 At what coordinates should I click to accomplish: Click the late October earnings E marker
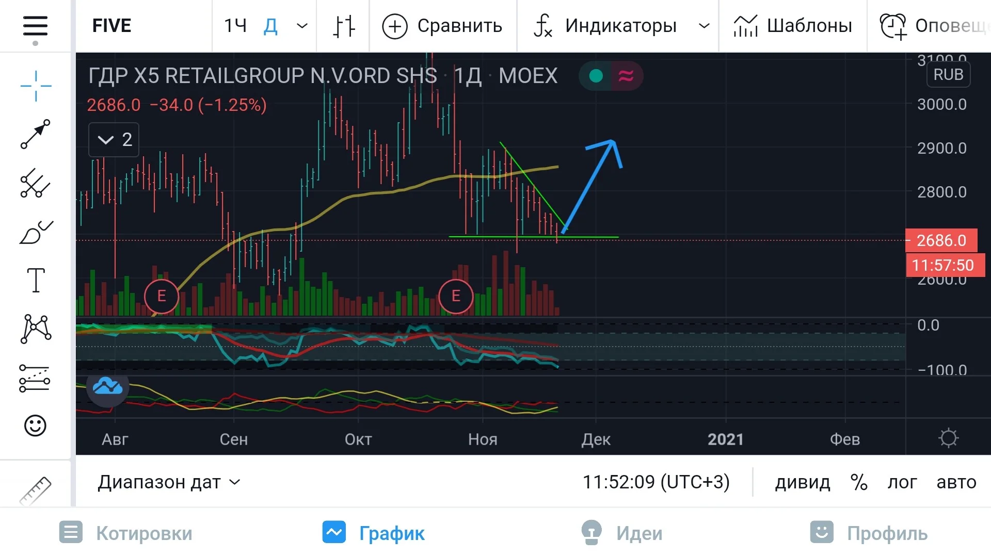(x=456, y=296)
